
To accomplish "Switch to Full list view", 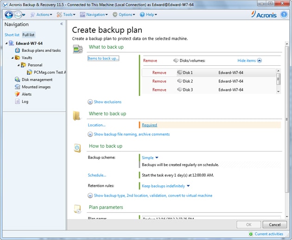I will coord(28,35).
